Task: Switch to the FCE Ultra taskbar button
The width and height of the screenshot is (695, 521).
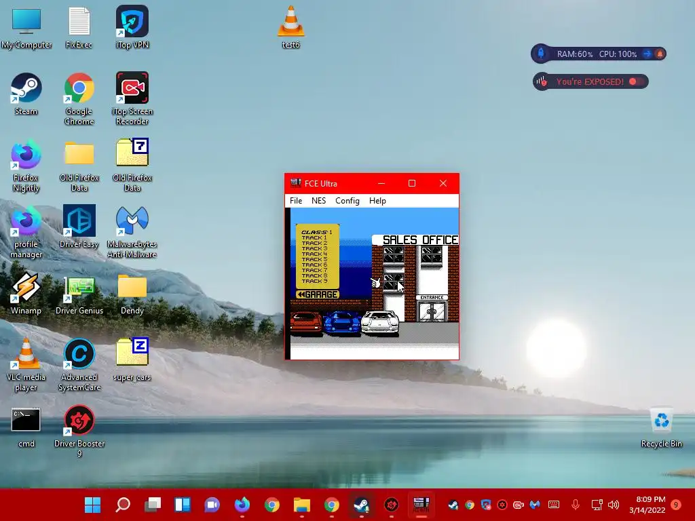Action: [421, 505]
